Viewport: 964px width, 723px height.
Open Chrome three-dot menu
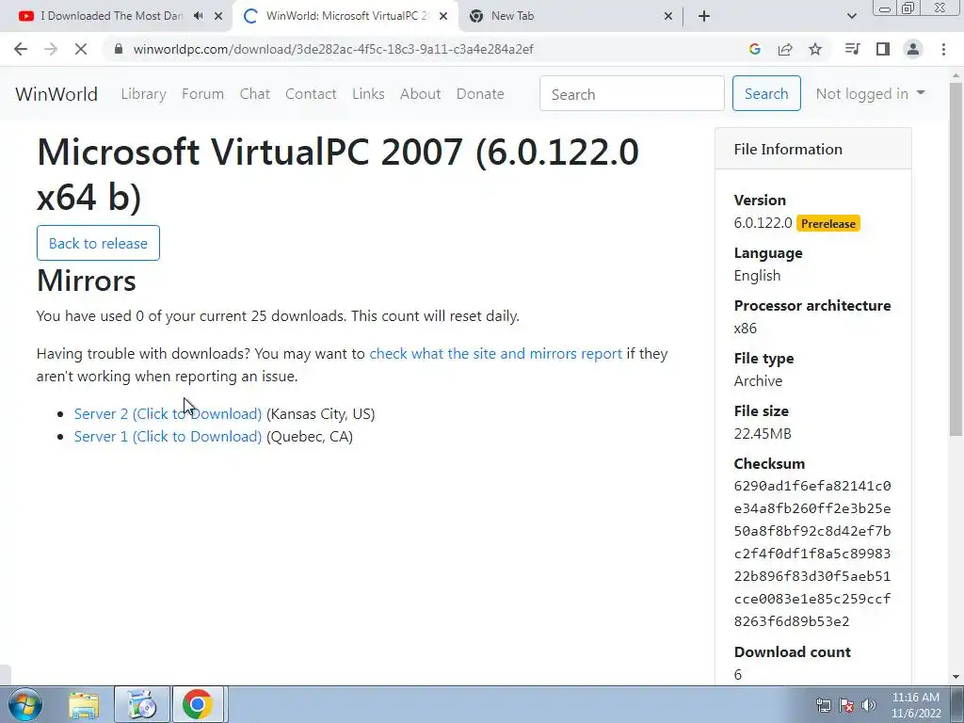tap(943, 49)
